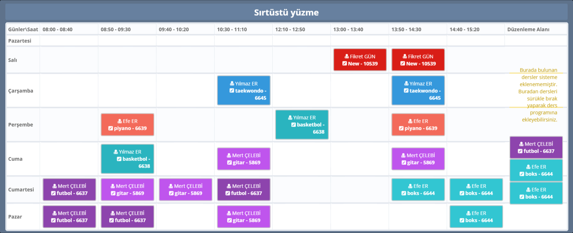Click the empty Pazartesi 08:00 - 08:40 cell
The height and width of the screenshot is (233, 573).
(69, 41)
